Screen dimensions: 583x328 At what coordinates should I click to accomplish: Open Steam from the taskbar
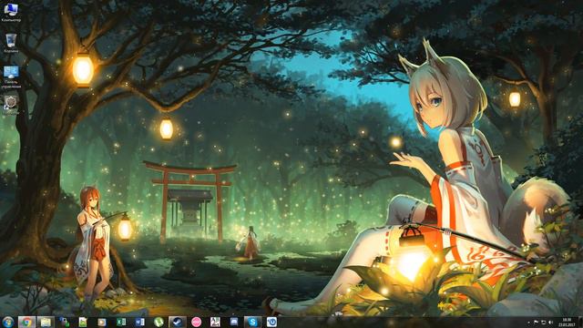click(178, 322)
